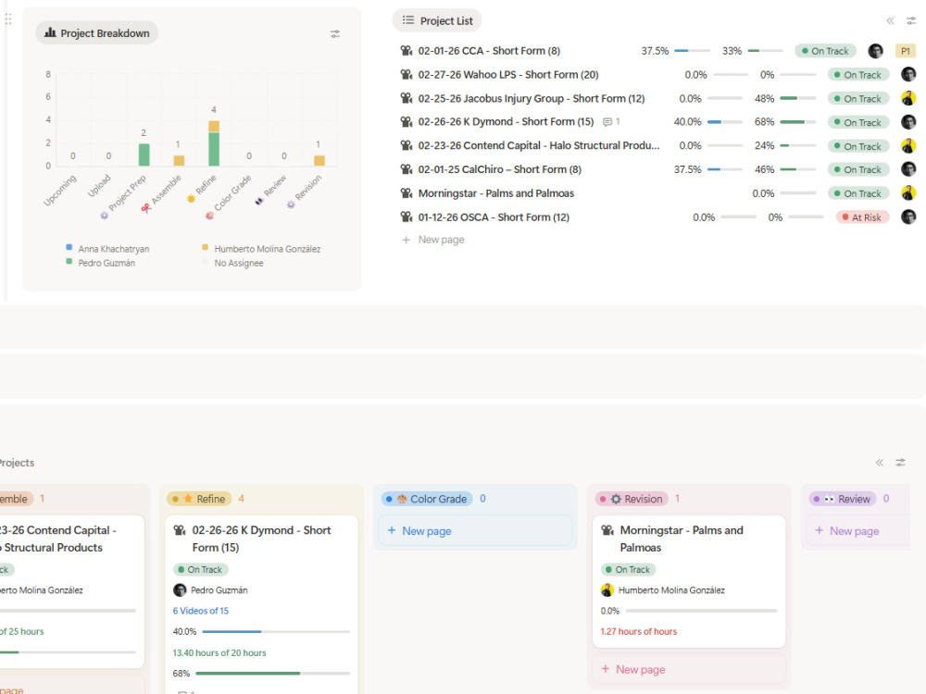Click 68% progress bar on K Dymond row
The image size is (926, 694).
coord(798,121)
